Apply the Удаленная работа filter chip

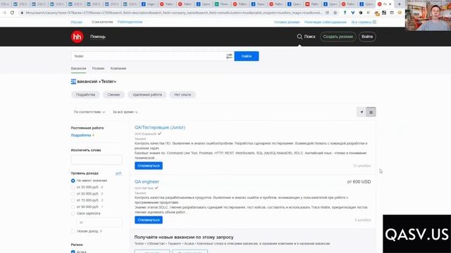(x=147, y=95)
